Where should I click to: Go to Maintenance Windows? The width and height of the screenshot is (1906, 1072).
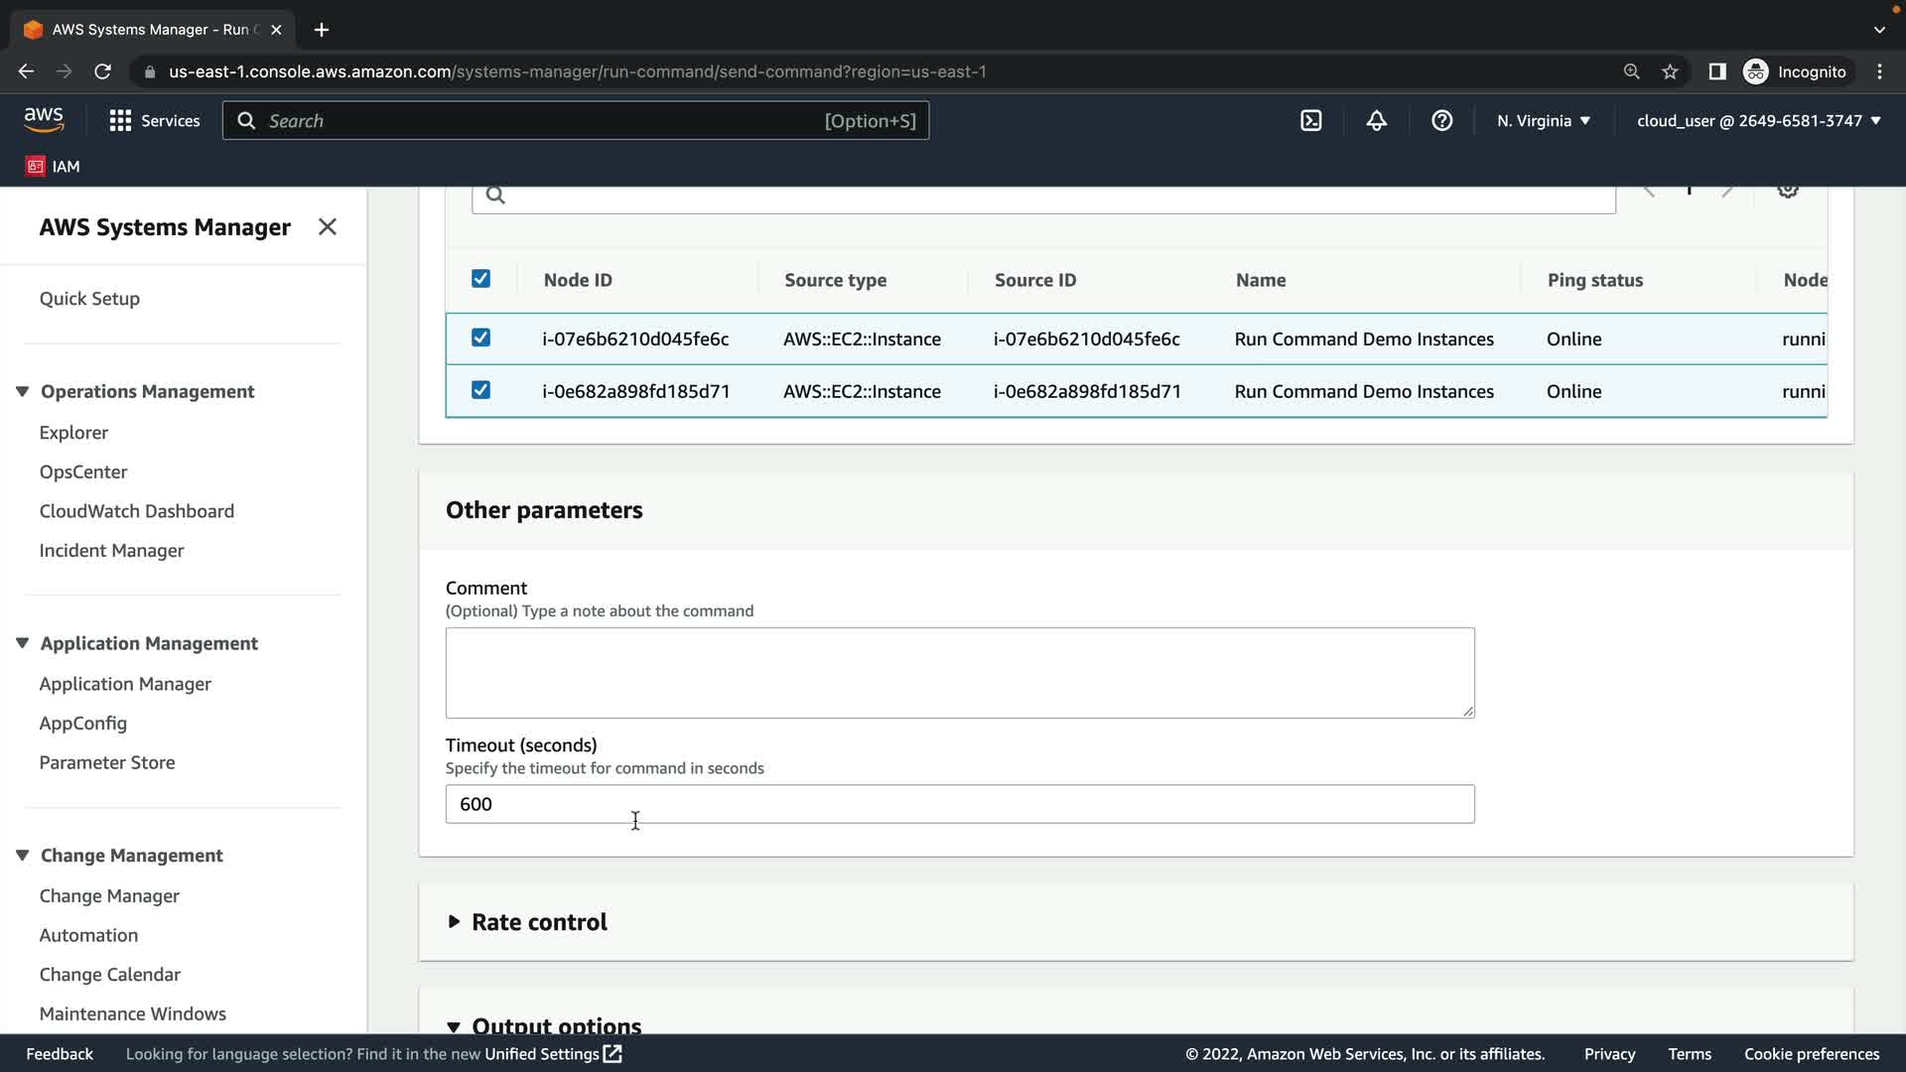point(133,1013)
